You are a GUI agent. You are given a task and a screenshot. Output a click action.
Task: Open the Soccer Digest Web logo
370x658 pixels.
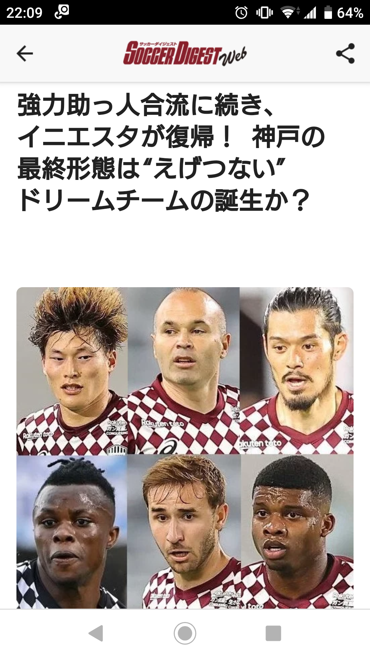[185, 53]
